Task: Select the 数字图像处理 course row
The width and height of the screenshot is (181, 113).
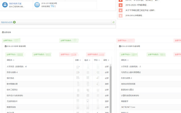Action: [57, 84]
